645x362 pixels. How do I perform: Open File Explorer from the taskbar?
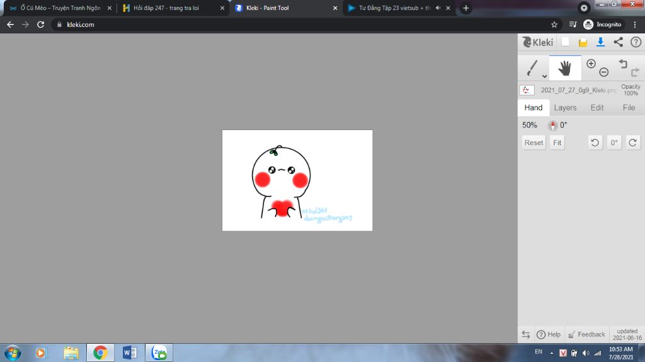click(x=71, y=353)
